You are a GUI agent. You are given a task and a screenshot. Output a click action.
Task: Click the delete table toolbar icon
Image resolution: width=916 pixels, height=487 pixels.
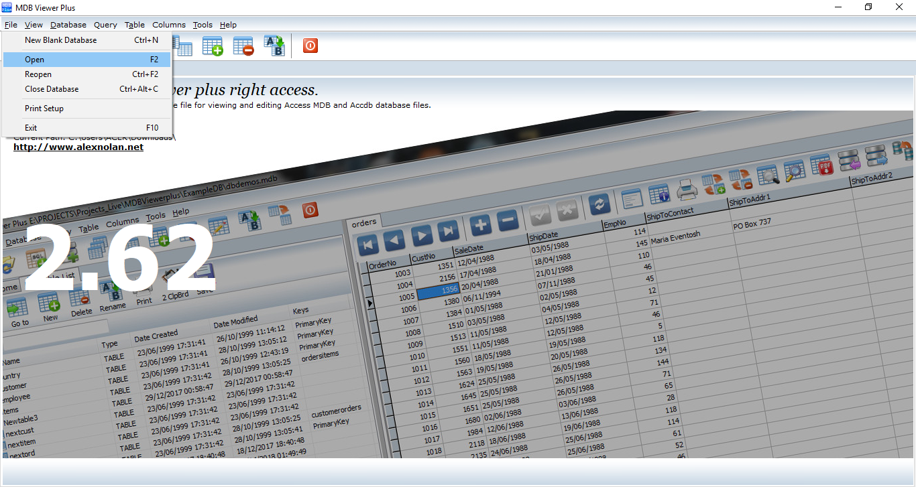coord(243,46)
